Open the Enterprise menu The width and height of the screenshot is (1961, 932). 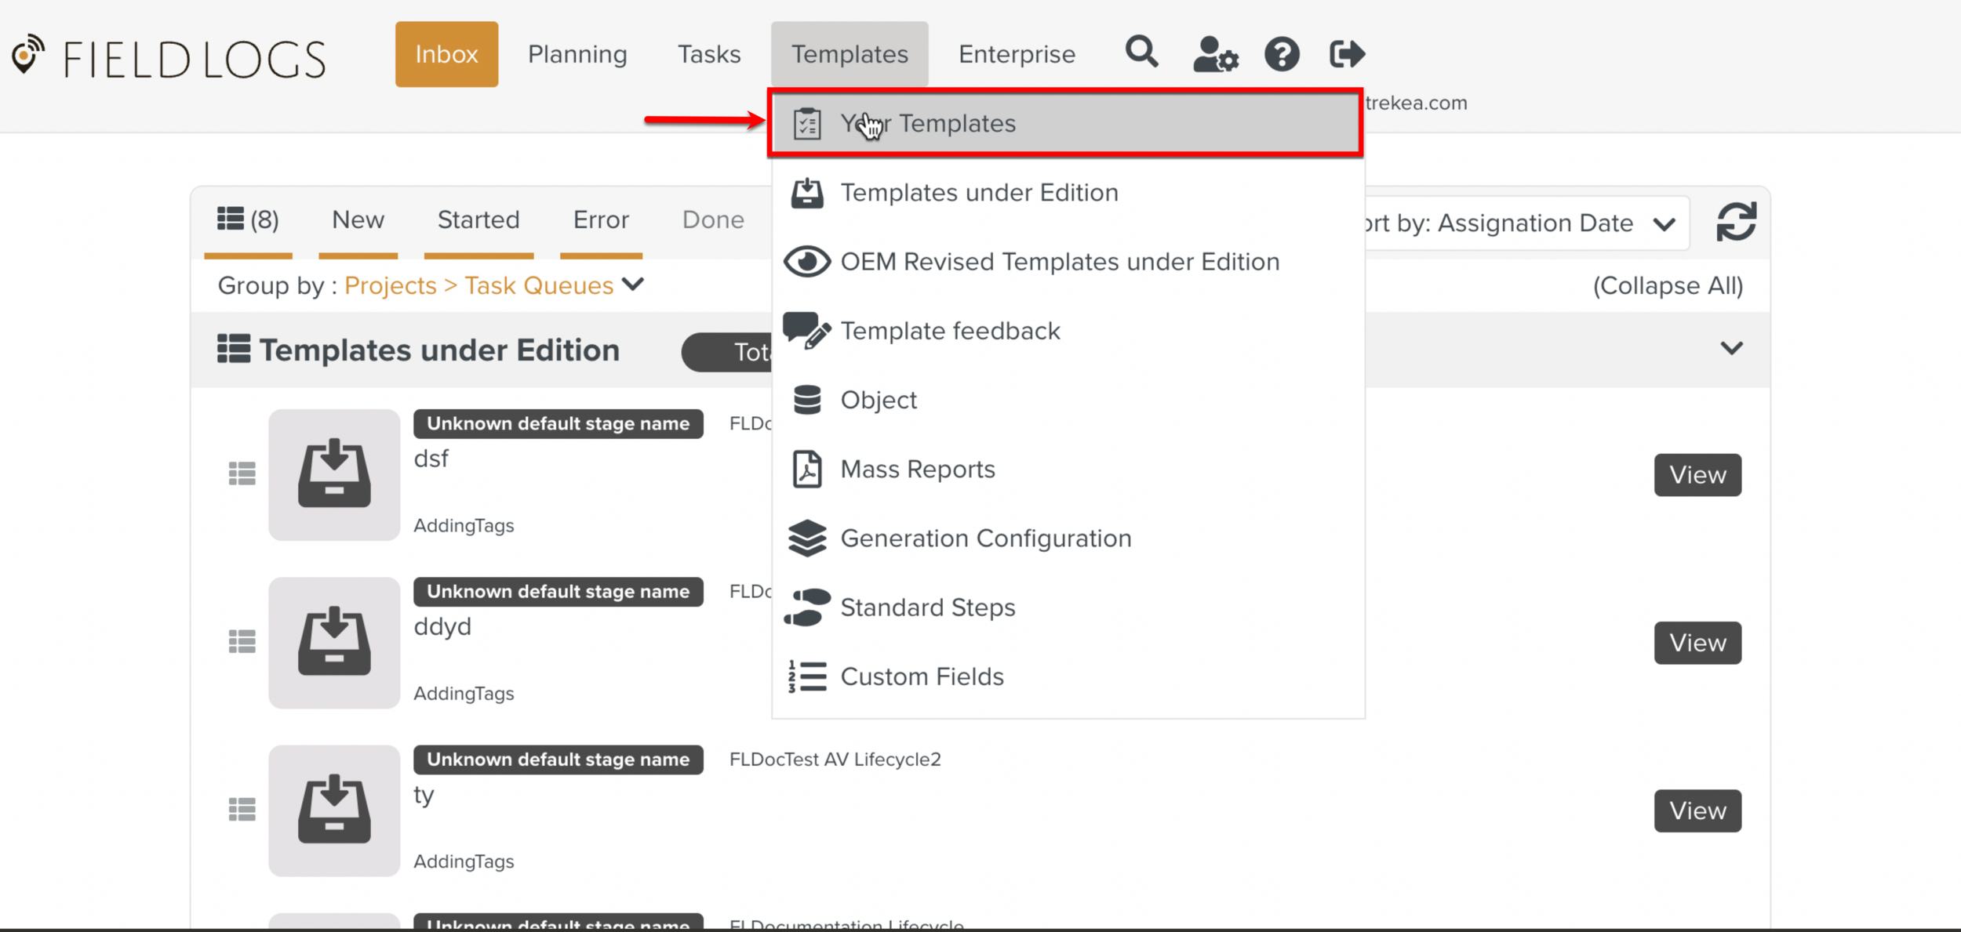point(1016,53)
